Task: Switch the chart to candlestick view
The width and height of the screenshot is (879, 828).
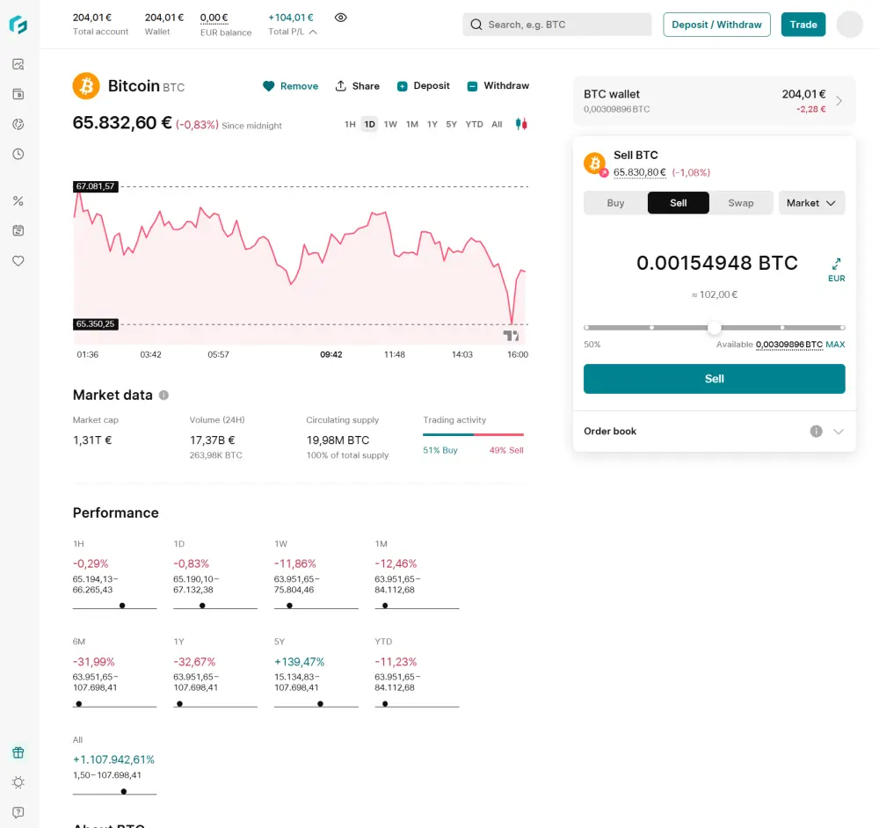Action: 521,124
